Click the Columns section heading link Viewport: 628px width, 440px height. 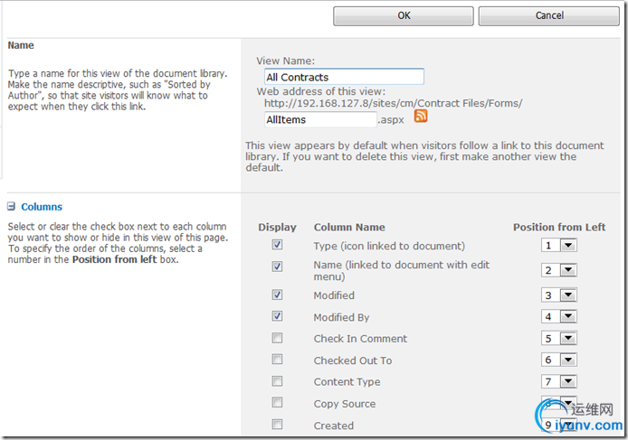point(42,207)
